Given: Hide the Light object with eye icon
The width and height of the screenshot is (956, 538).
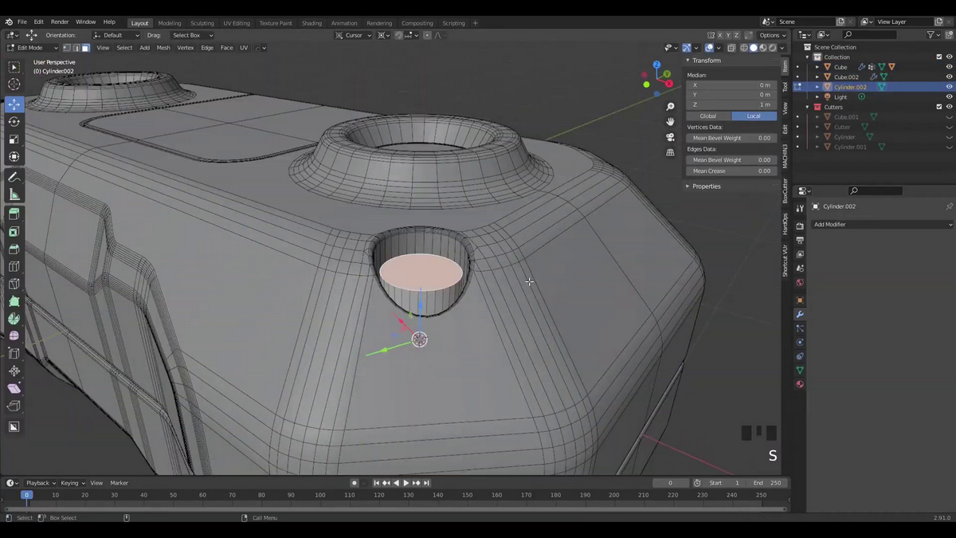Looking at the screenshot, I should [x=949, y=96].
